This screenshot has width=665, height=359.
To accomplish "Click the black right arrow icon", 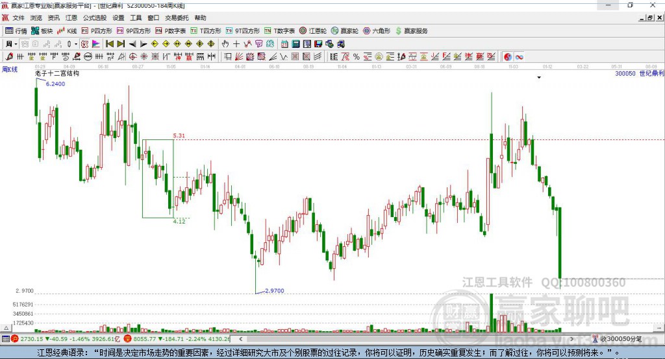I will point(144,44).
